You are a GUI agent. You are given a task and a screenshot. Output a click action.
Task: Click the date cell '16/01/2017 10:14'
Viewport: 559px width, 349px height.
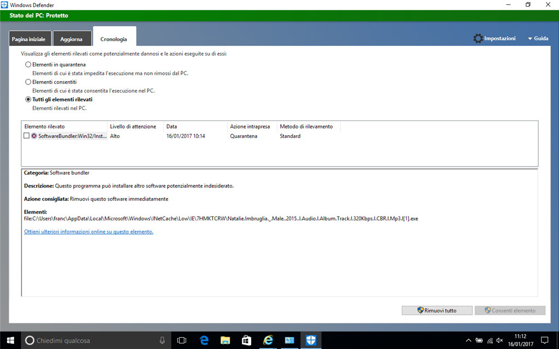[186, 136]
